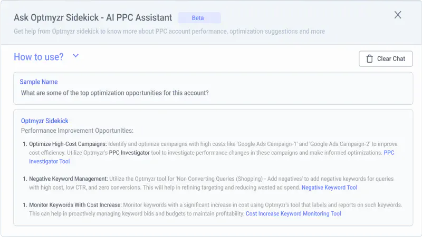Click Monitor Keywords With Cost Increase heading
This screenshot has height=237, width=422.
[x=75, y=205]
